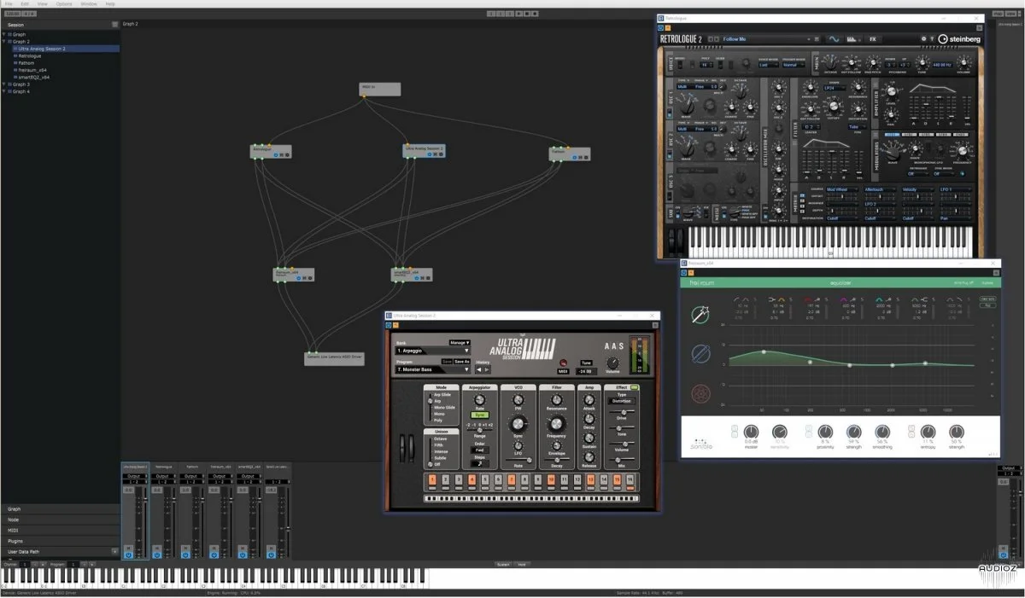Image resolution: width=1025 pixels, height=598 pixels.
Task: Click the Arpeggiator Range slider
Action: pos(479,431)
